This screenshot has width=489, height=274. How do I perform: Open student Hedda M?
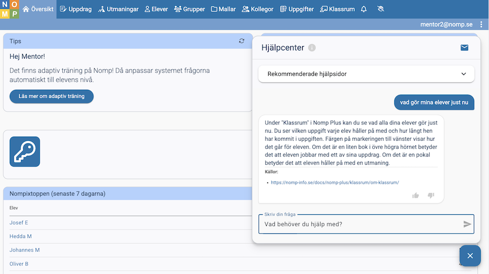pos(21,236)
